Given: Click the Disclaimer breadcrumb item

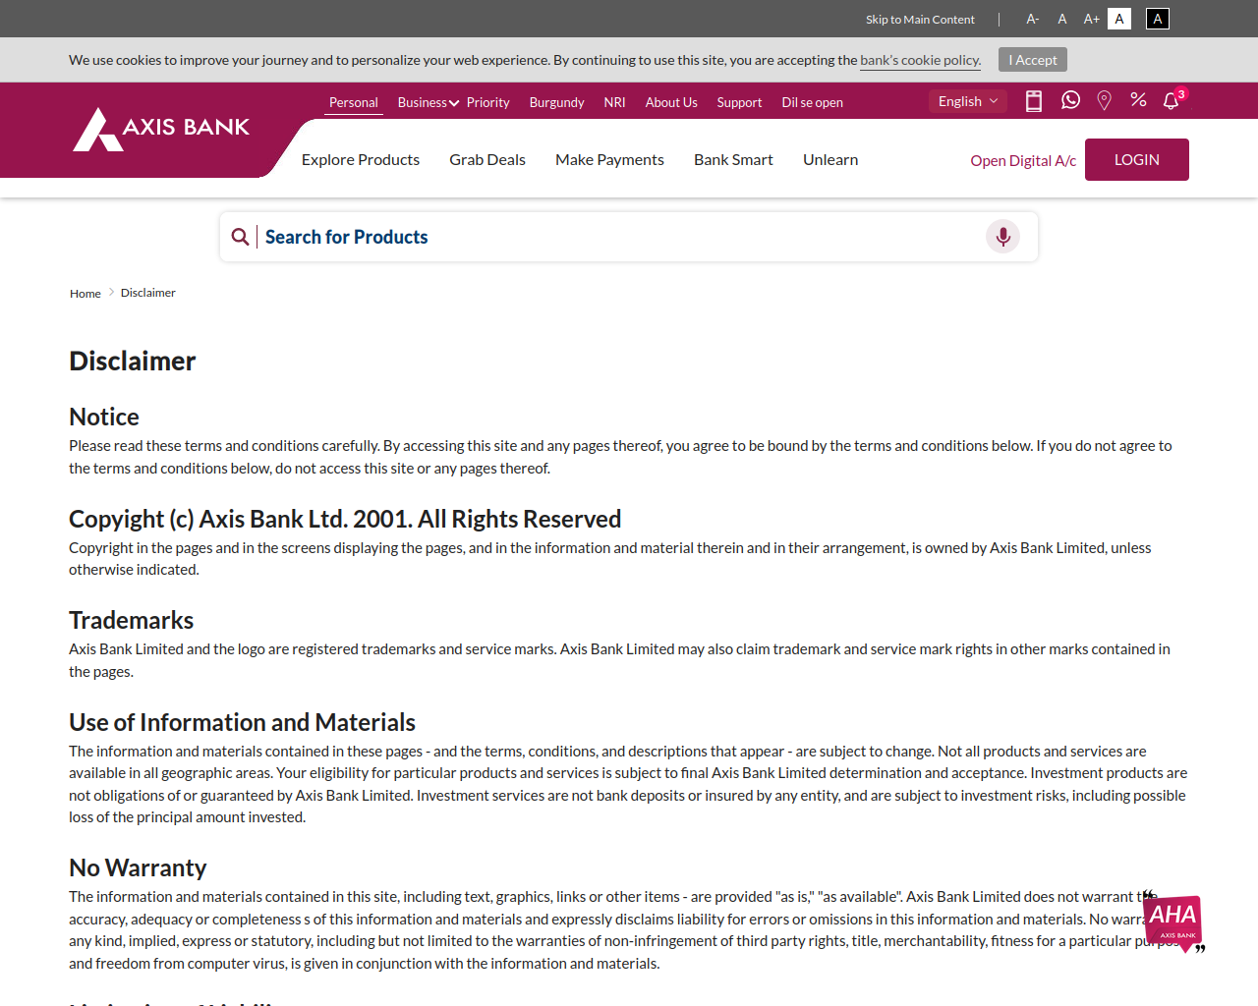Looking at the screenshot, I should tap(148, 293).
